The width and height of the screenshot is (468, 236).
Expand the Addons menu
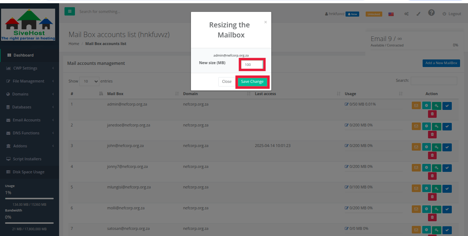[30, 146]
